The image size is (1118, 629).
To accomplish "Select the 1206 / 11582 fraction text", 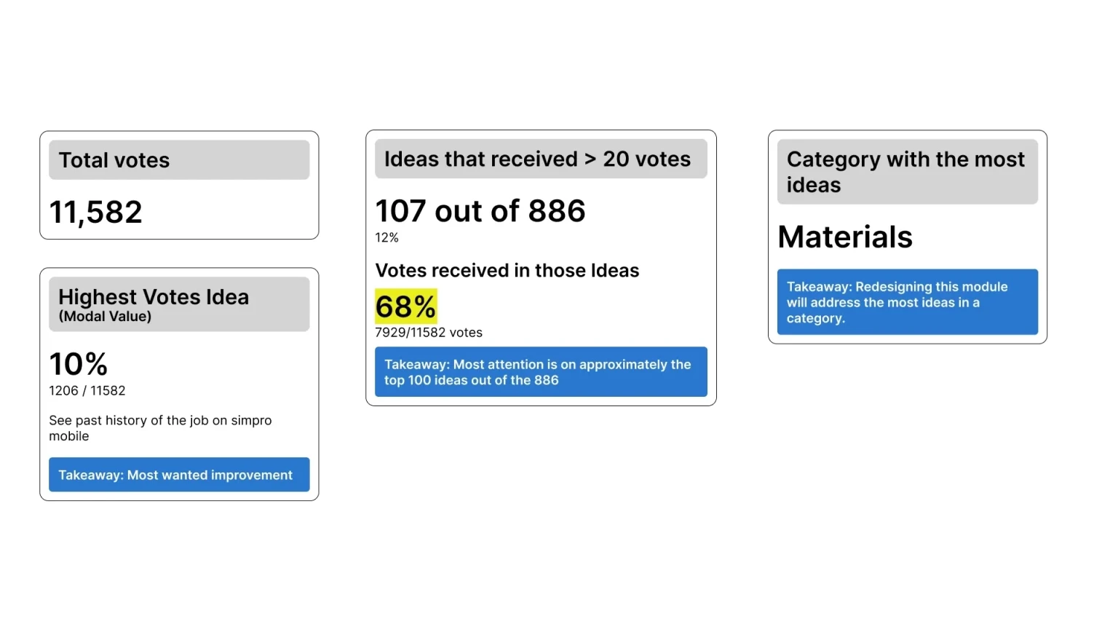I will tap(87, 391).
